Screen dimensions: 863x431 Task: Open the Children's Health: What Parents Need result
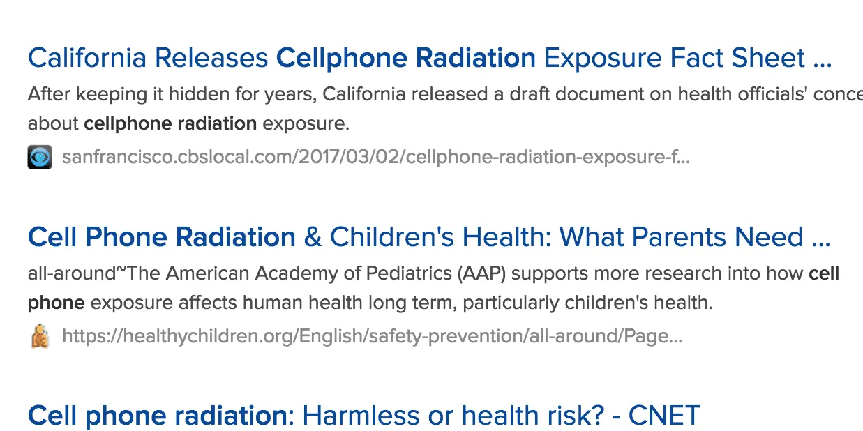tap(429, 238)
